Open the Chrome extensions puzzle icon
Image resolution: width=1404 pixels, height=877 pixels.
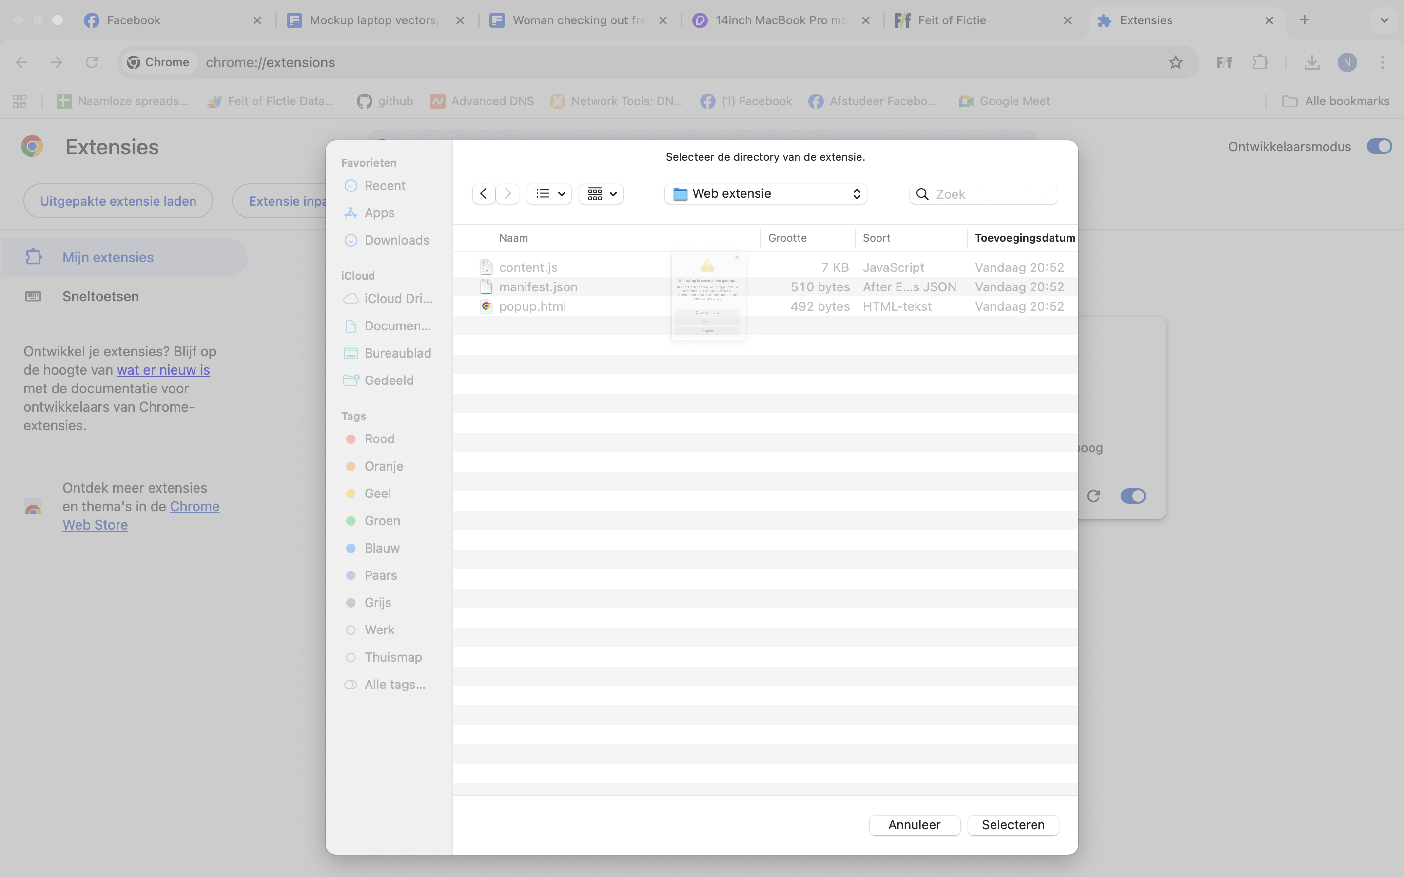(1260, 62)
